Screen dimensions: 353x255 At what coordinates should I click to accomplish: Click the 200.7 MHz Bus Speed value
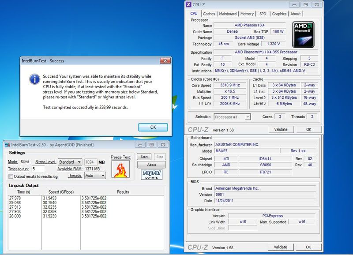[x=230, y=97]
